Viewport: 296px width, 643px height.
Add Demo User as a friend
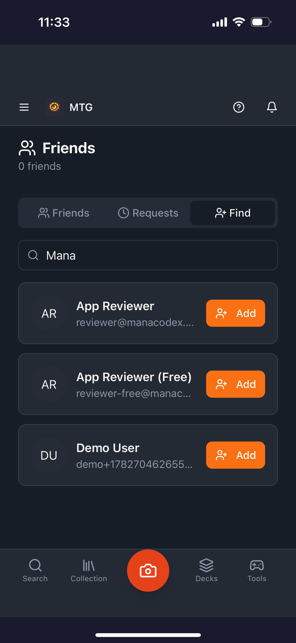coord(235,455)
